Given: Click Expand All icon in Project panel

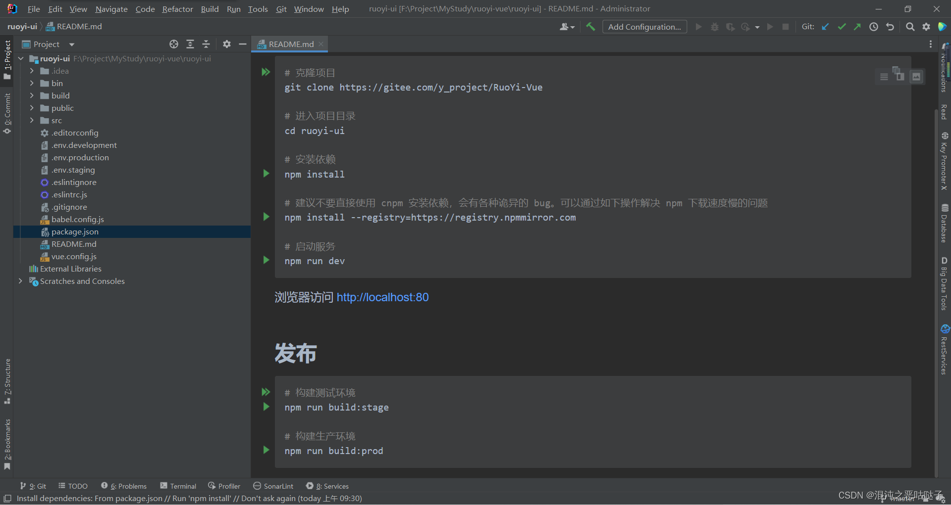Looking at the screenshot, I should coord(190,44).
